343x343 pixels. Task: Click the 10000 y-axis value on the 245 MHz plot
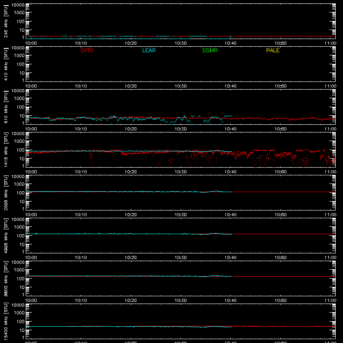pos(18,5)
